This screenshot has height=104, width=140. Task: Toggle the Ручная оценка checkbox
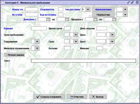(6, 55)
